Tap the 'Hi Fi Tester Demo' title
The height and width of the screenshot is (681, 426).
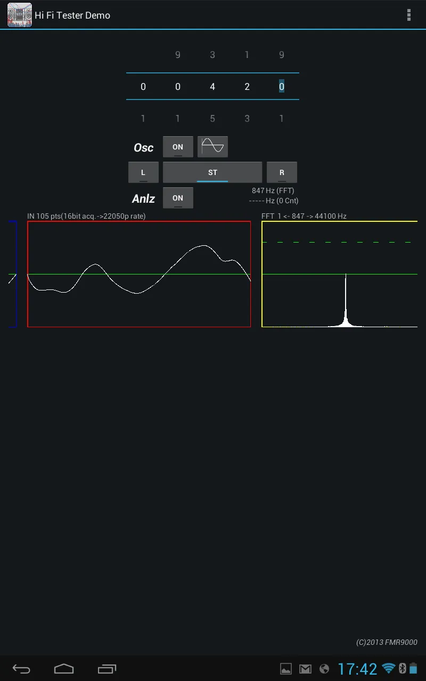click(x=72, y=15)
